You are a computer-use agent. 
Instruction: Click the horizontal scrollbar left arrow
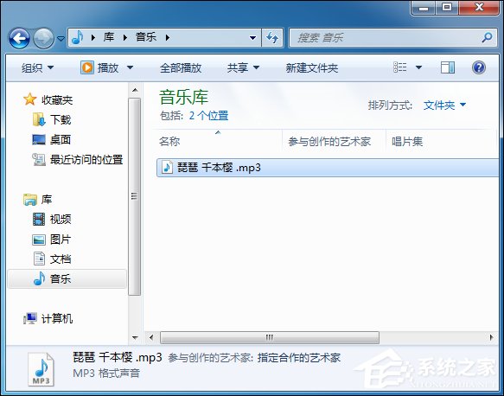point(151,337)
